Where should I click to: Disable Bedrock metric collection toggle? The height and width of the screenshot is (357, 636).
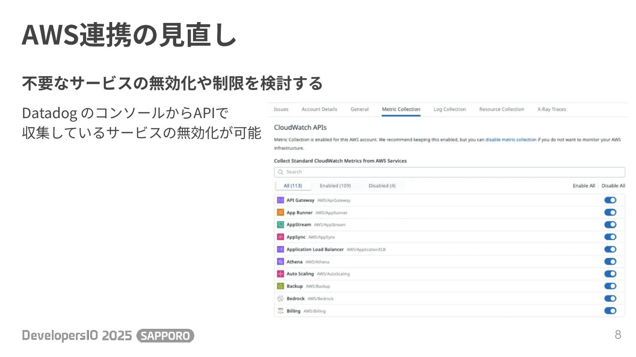pos(610,298)
